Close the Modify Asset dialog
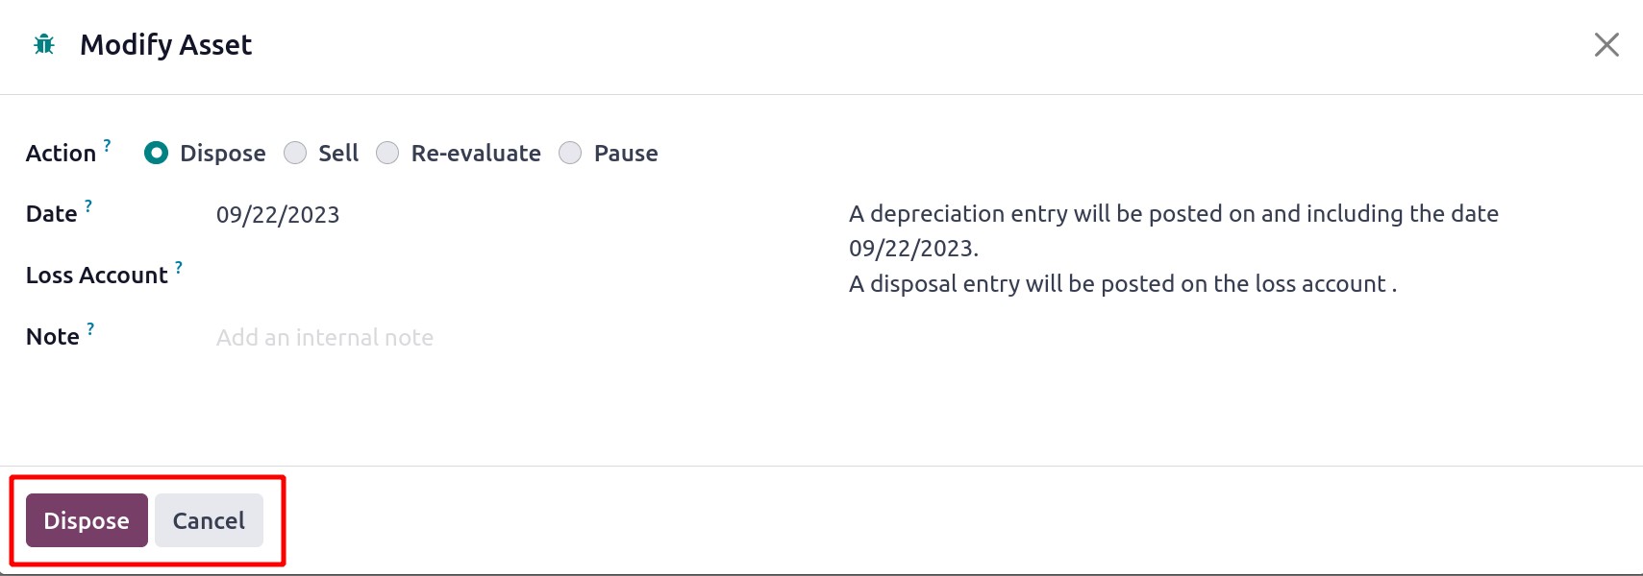1643x576 pixels. (x=1606, y=45)
